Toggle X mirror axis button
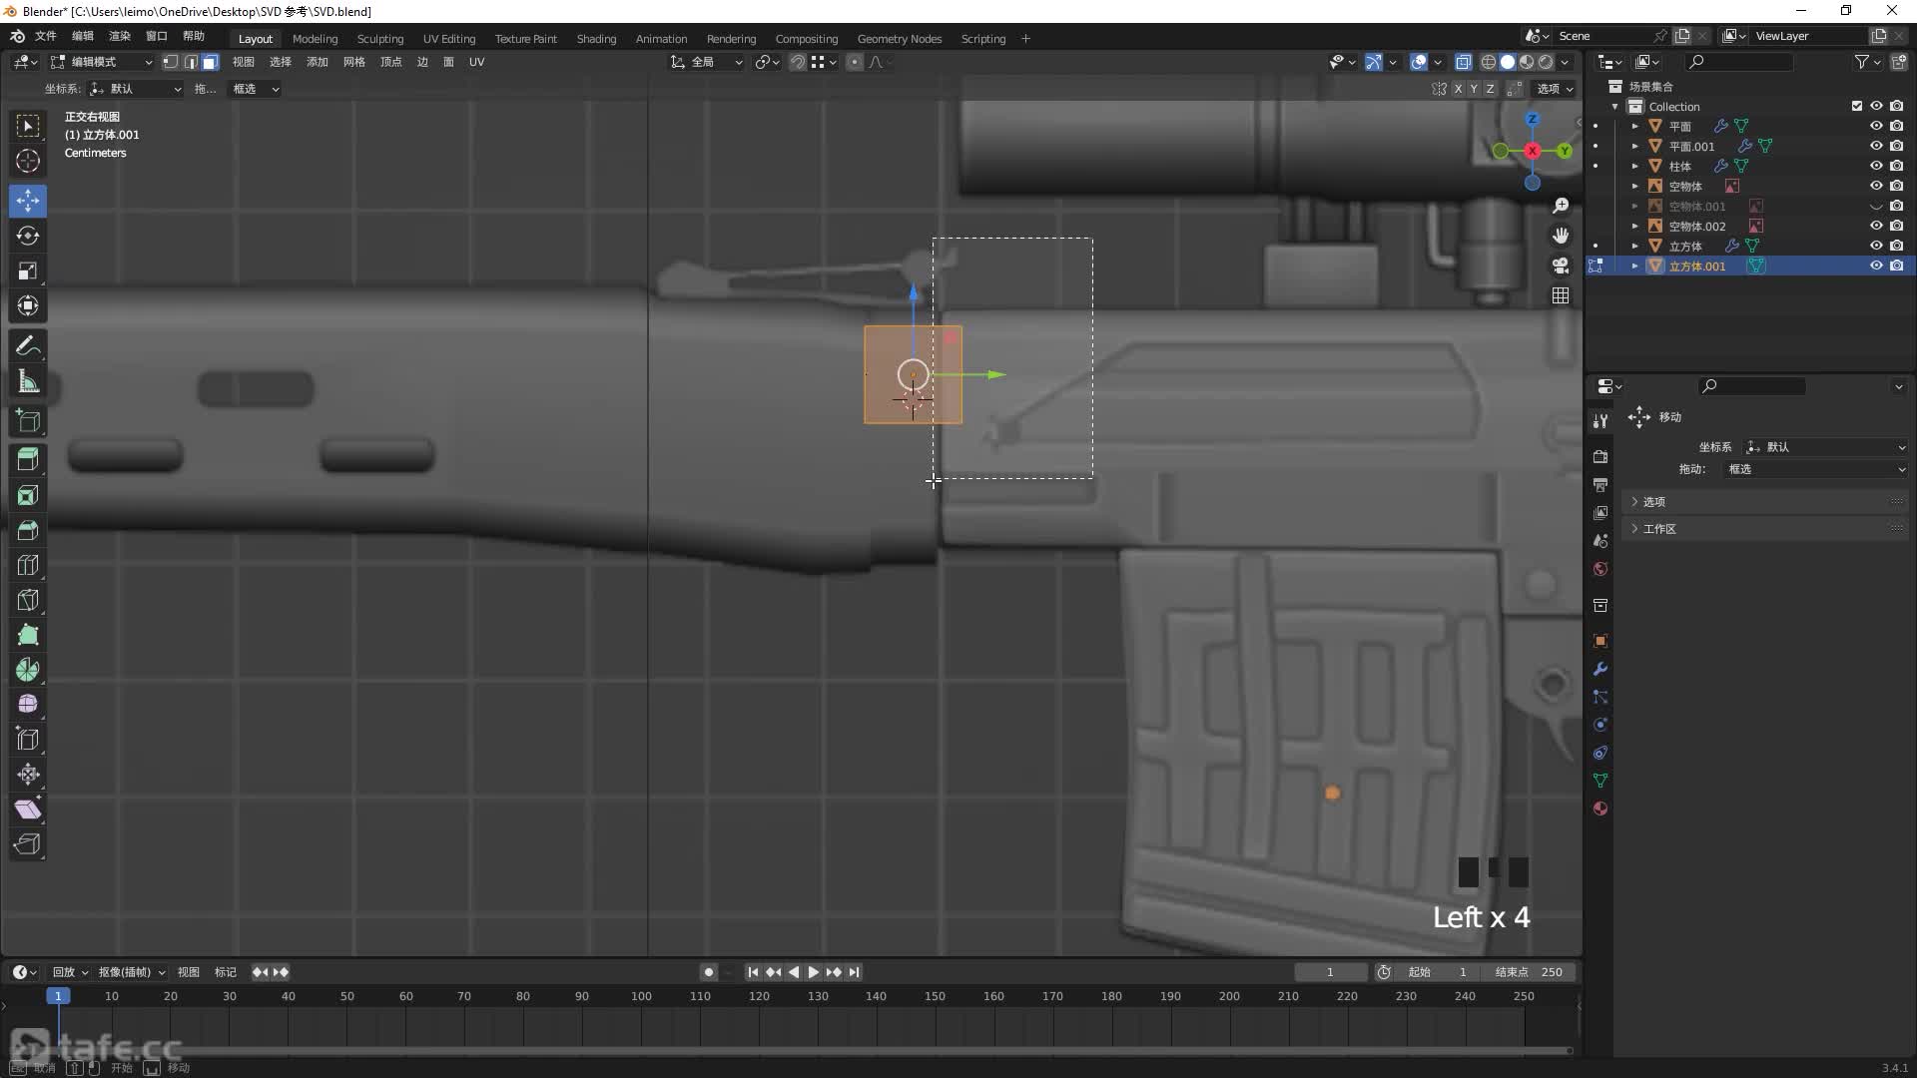Screen dimensions: 1917x1078 point(1458,89)
